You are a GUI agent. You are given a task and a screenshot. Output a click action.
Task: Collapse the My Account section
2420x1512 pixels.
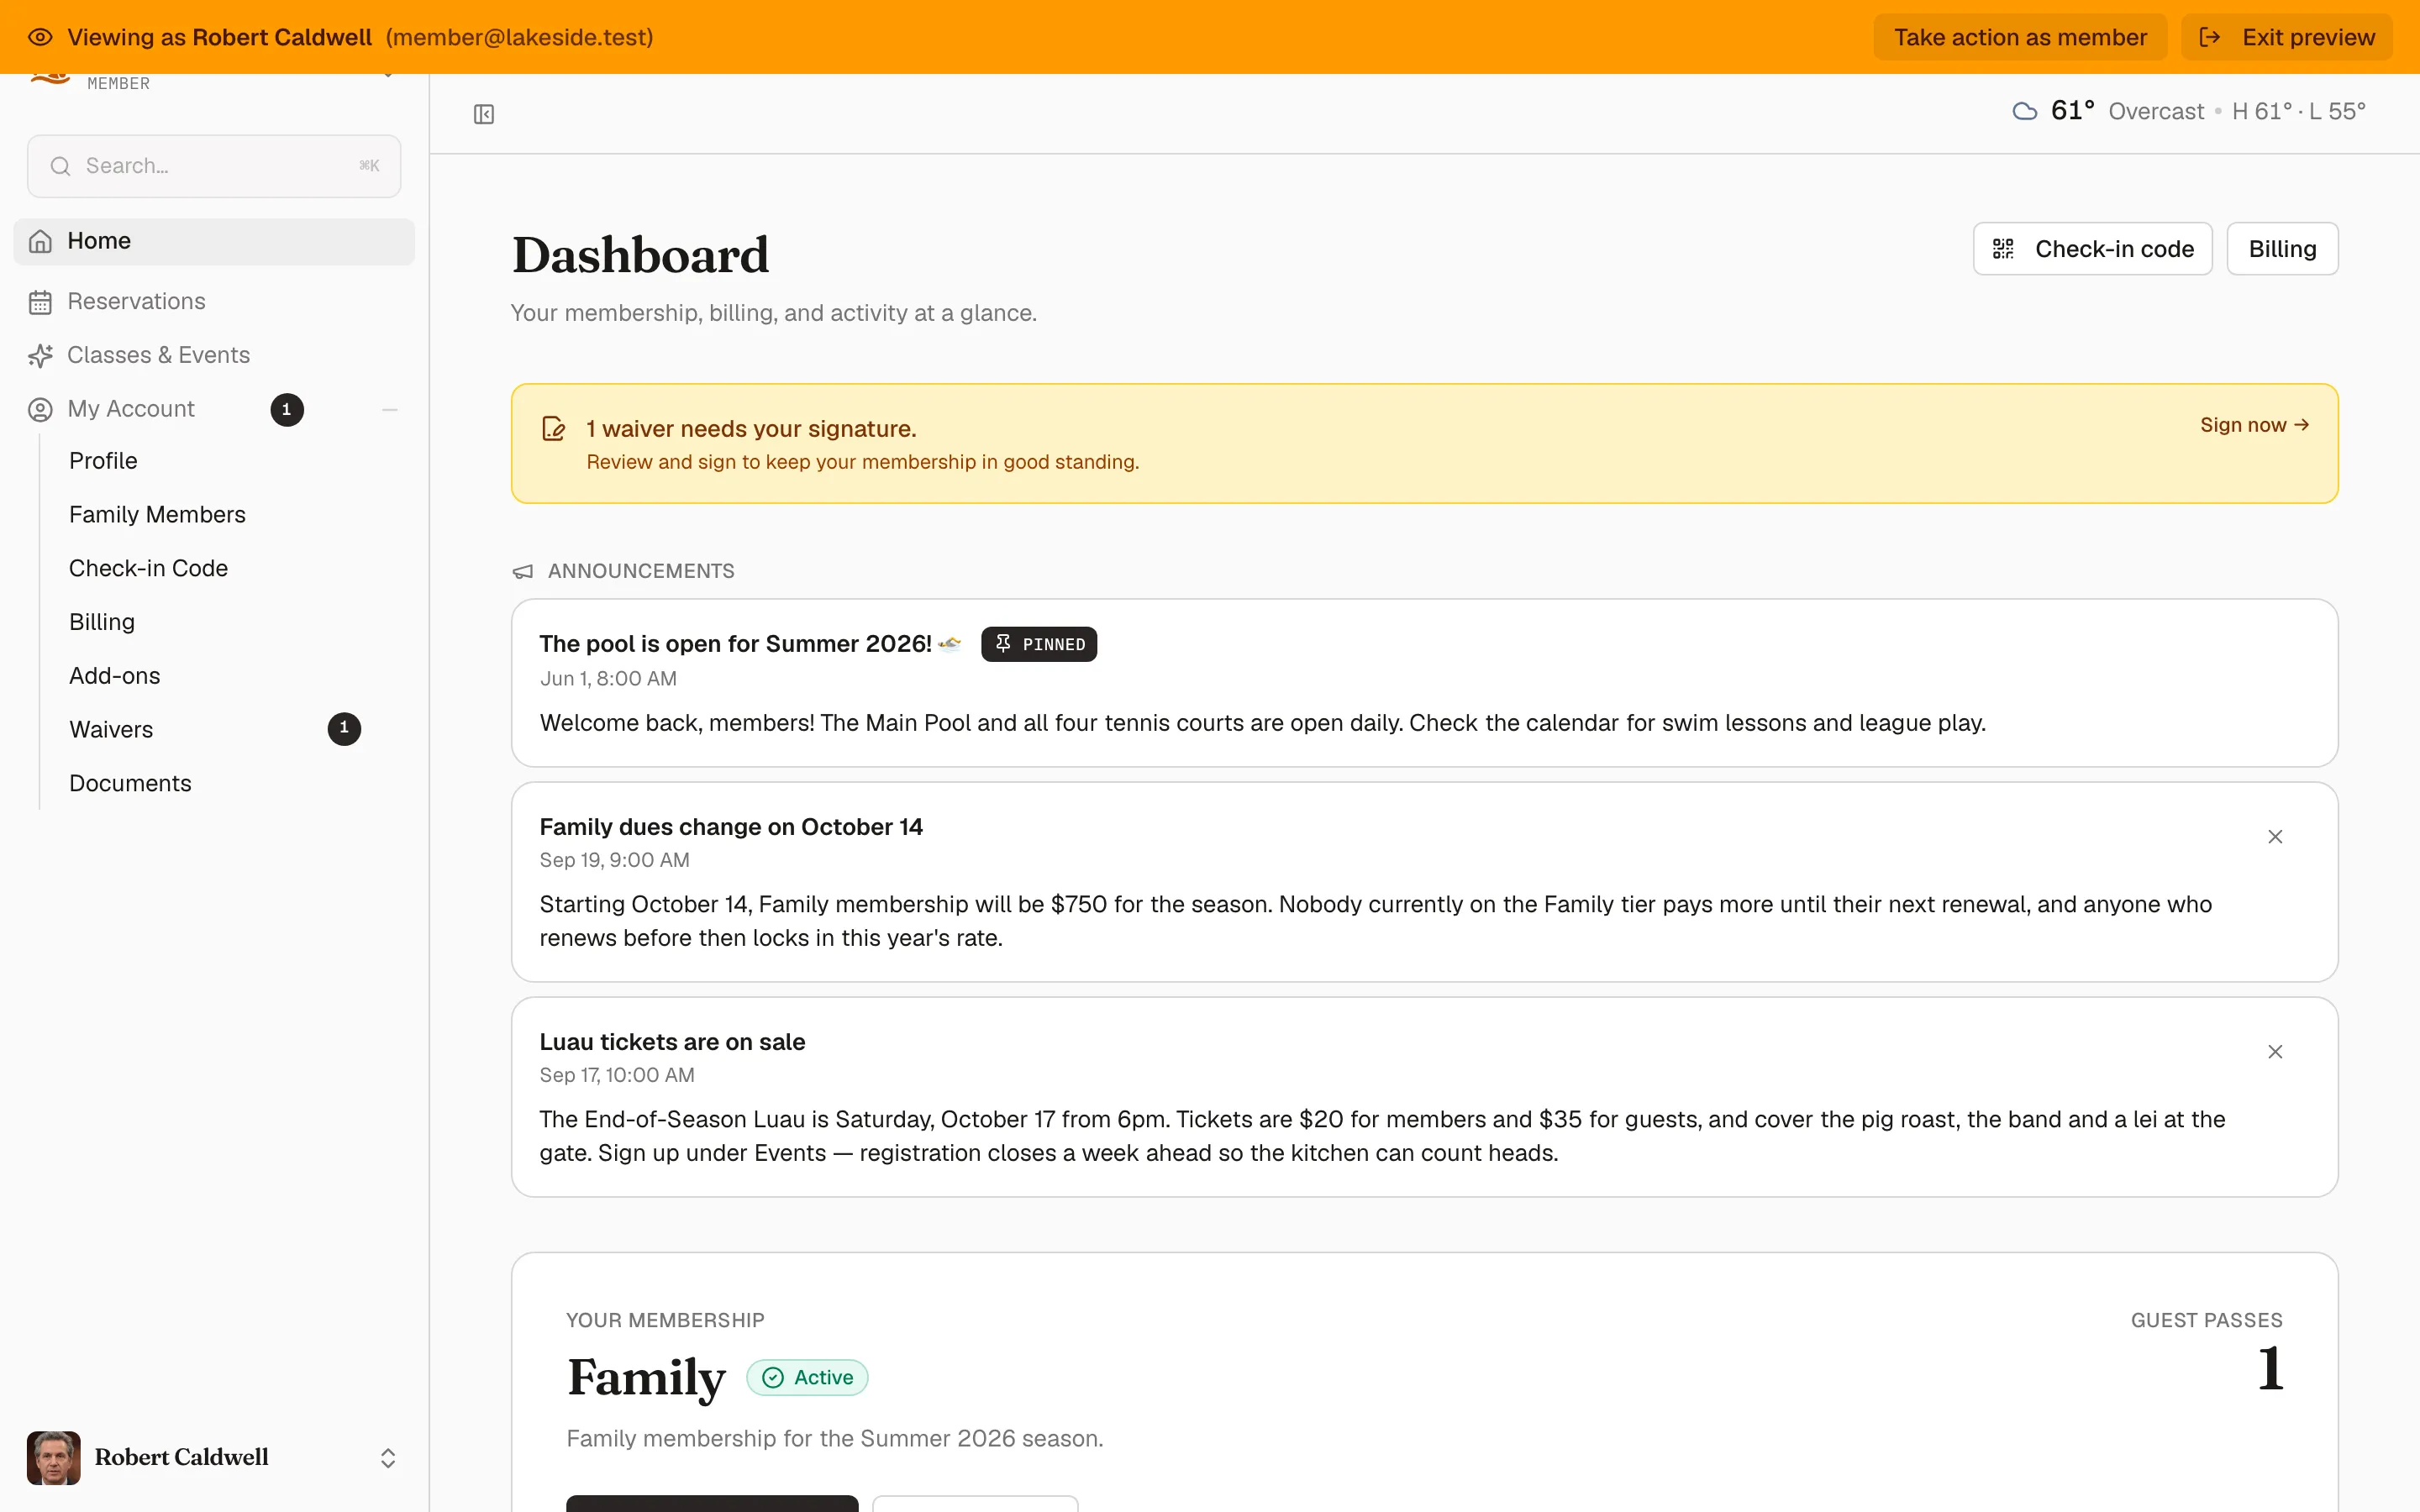point(390,410)
